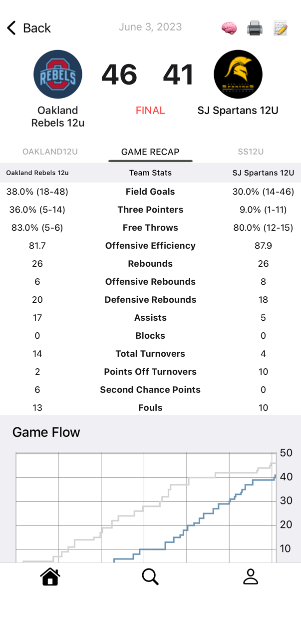
Task: Open the notepad with pencil icon
Action: [281, 28]
